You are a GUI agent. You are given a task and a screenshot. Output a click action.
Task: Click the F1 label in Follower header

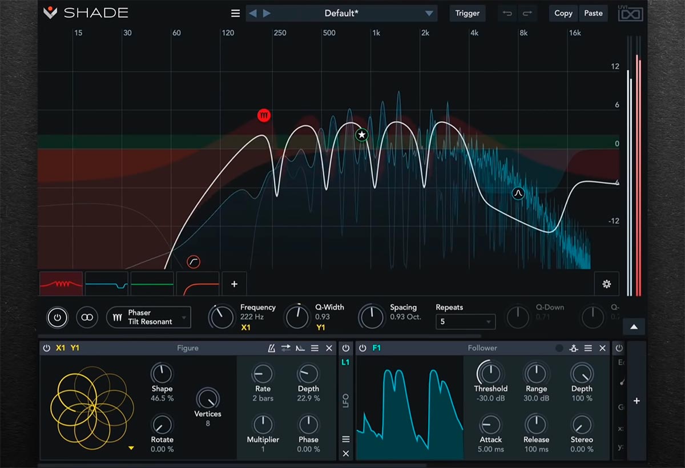click(x=376, y=348)
